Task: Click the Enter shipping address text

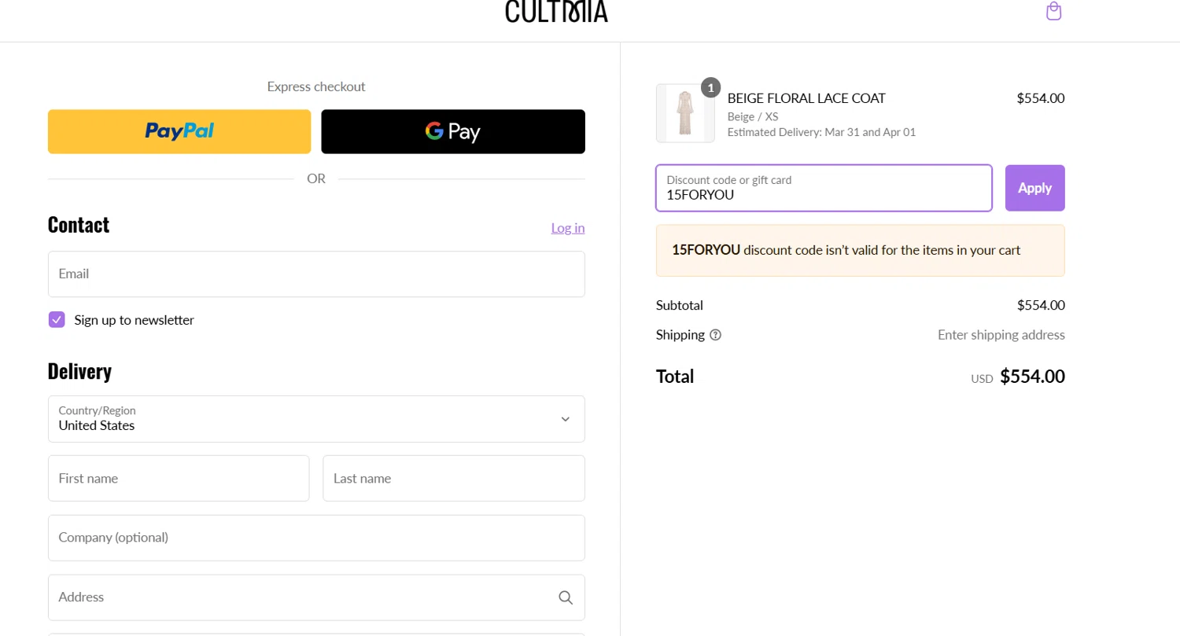Action: (1001, 335)
